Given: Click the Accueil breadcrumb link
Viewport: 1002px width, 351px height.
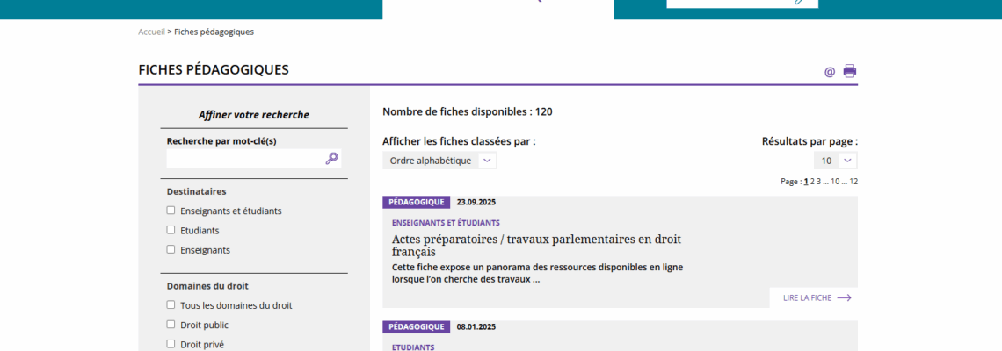Looking at the screenshot, I should click(x=151, y=32).
